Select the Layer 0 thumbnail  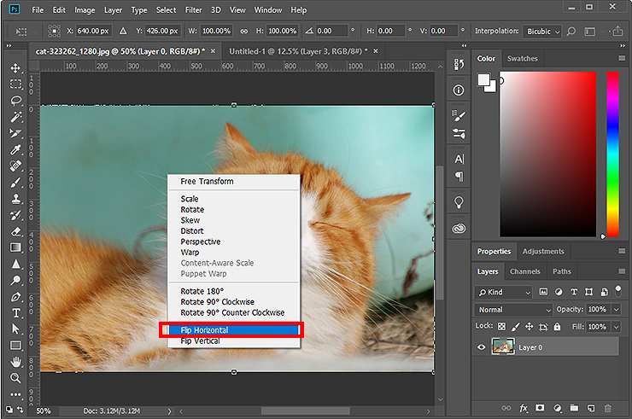coord(503,346)
